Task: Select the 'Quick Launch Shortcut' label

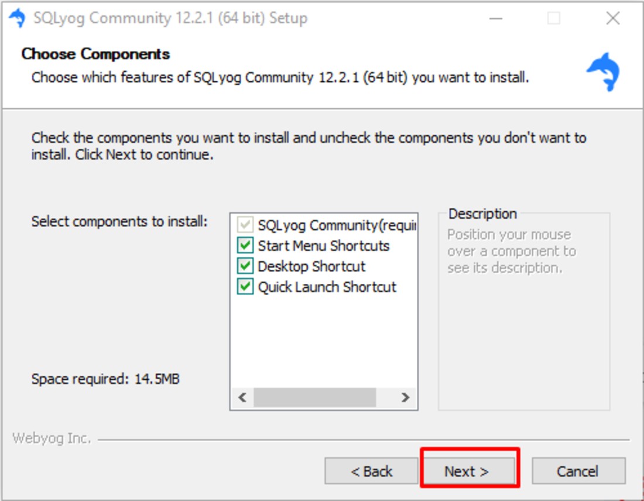Action: (327, 287)
